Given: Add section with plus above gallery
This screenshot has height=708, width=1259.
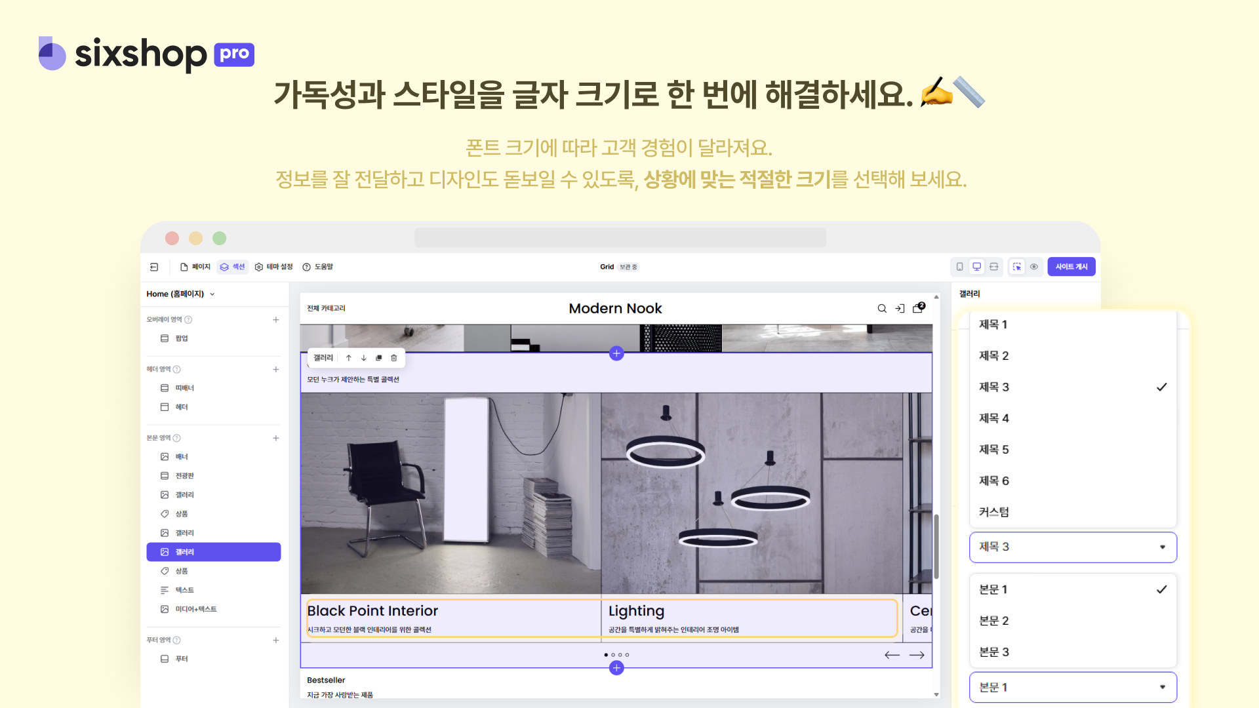Looking at the screenshot, I should coord(616,353).
